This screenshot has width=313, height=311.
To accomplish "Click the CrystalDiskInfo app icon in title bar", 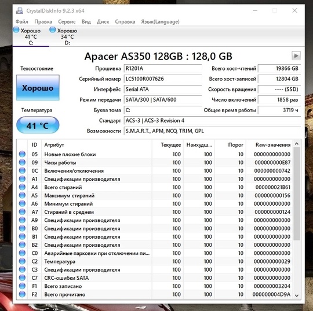I will pyautogui.click(x=20, y=10).
